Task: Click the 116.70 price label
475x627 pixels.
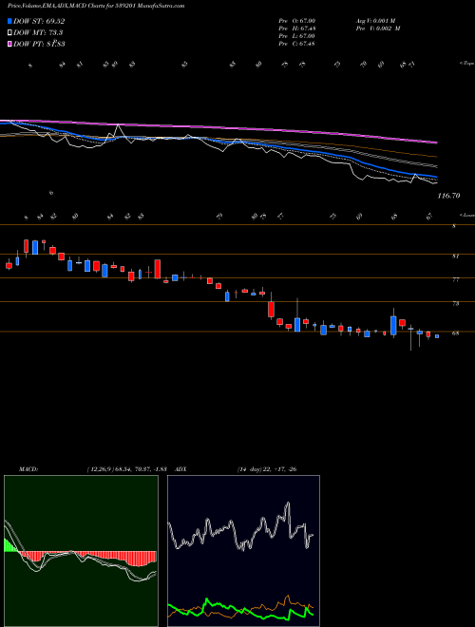Action: (448, 196)
